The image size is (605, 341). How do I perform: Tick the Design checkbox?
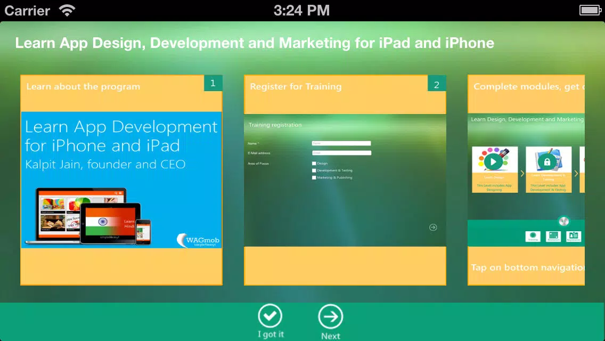click(314, 164)
